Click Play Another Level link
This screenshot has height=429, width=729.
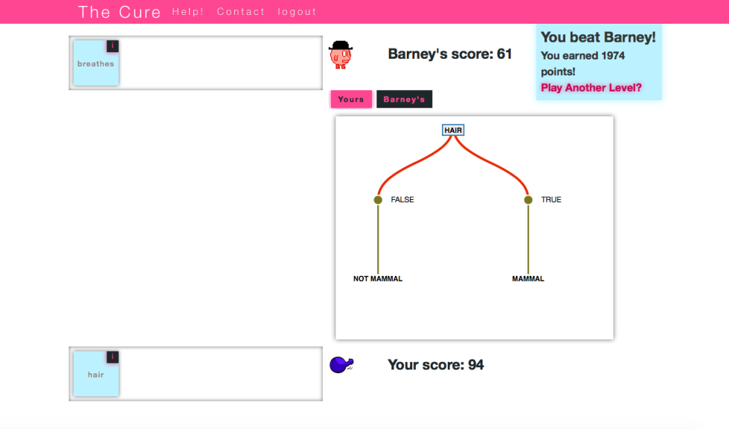591,88
